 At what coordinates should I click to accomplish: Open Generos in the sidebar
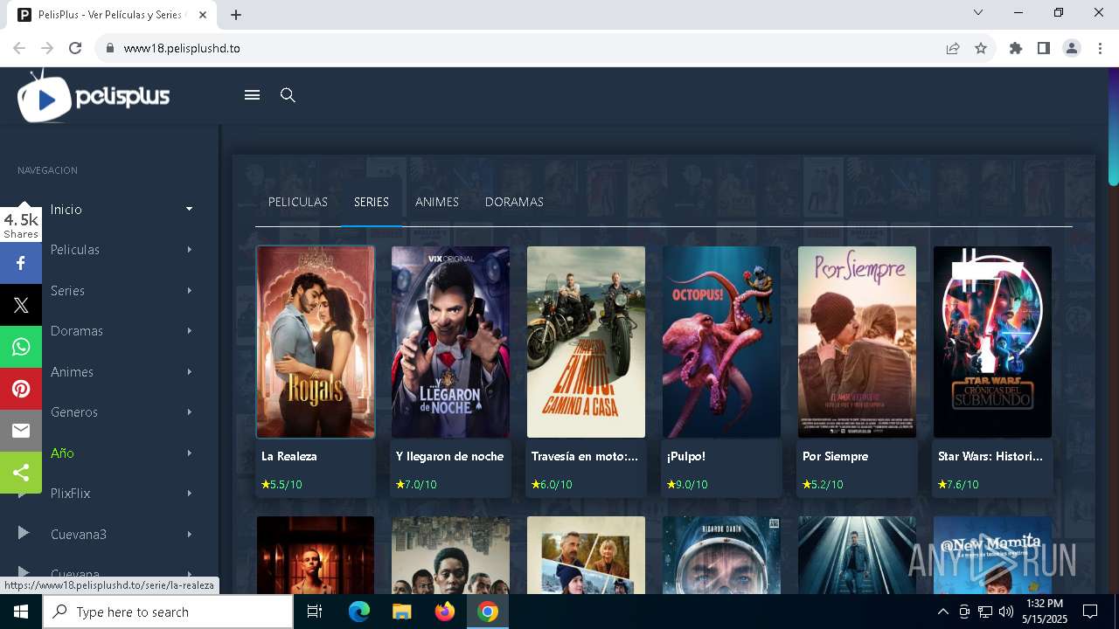[74, 412]
